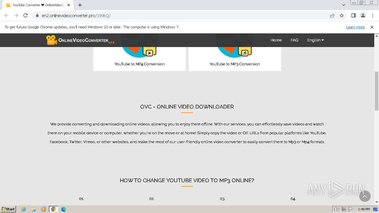Click the 1:48 PM clock
379x213 pixels.
(x=364, y=209)
